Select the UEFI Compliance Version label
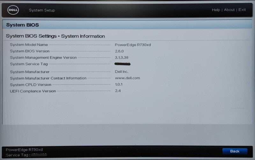 (x=33, y=91)
